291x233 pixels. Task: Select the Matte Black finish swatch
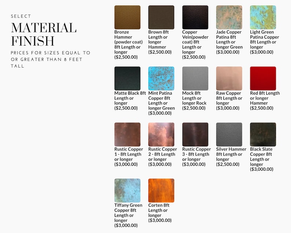[x=127, y=79]
